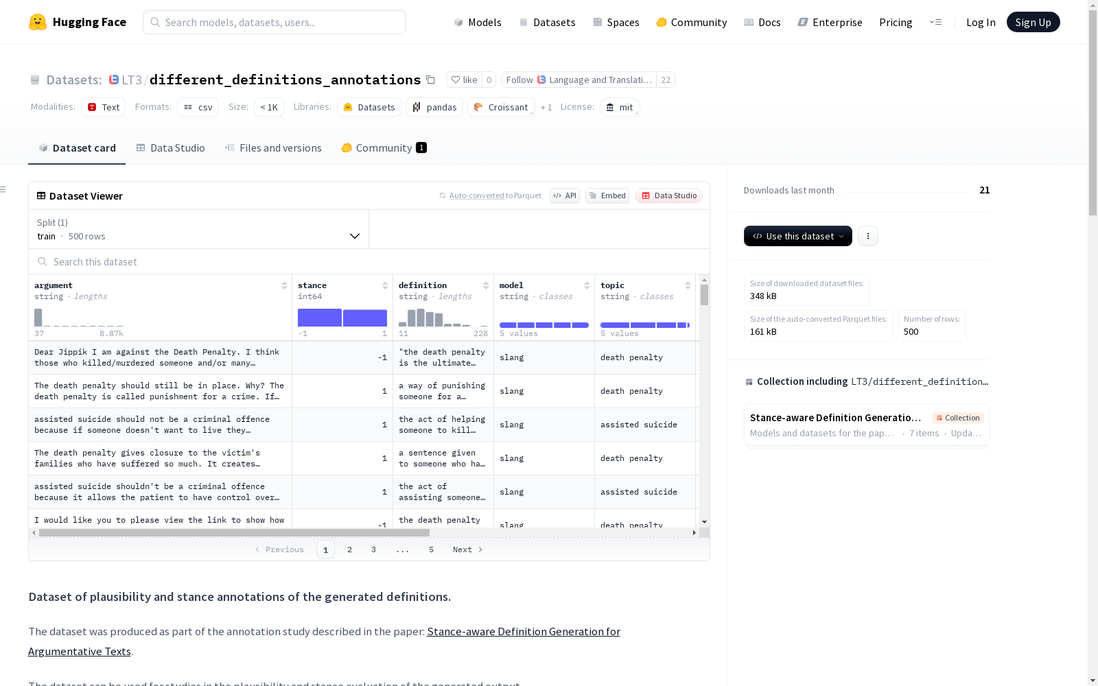Launch Data Studio from viewer header
The image size is (1098, 686).
tap(668, 196)
